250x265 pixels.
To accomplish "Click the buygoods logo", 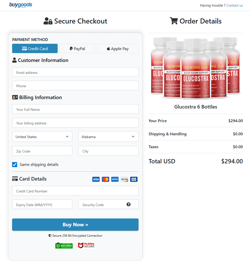I will click(20, 5).
